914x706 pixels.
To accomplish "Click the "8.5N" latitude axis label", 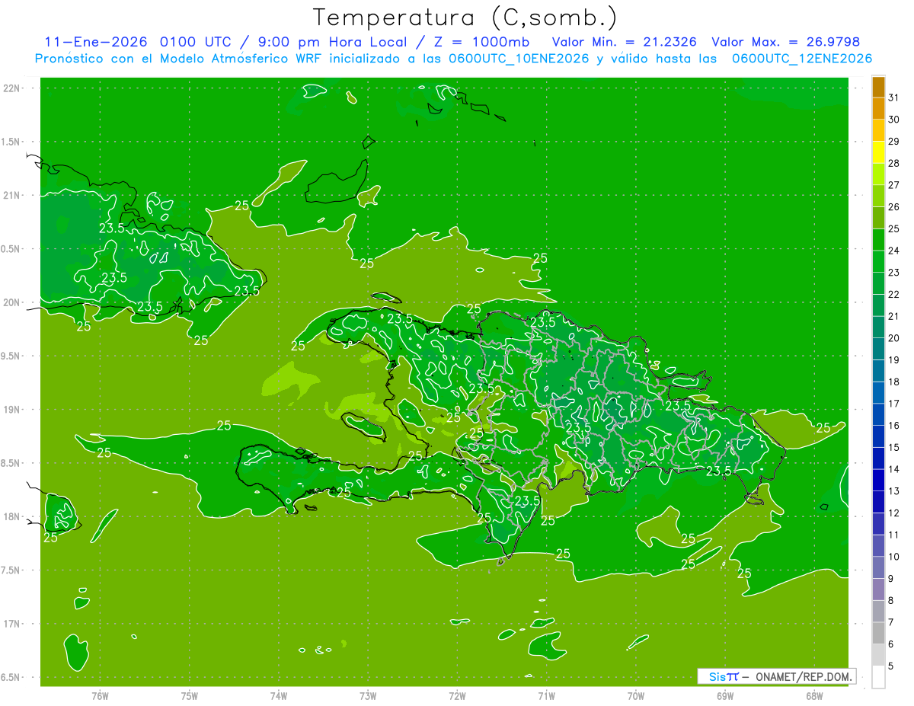I will tap(11, 463).
